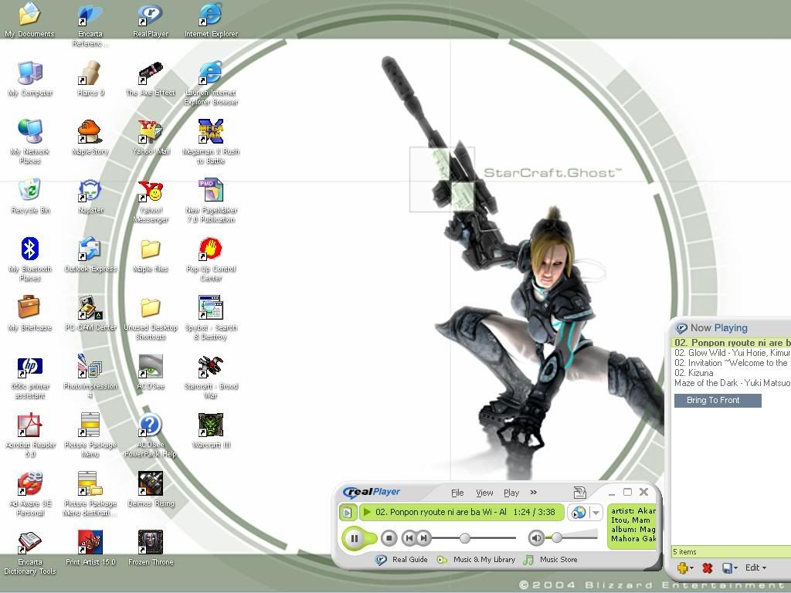The width and height of the screenshot is (791, 593).
Task: Select the Yahoo! Messenger icon
Action: pyautogui.click(x=151, y=201)
